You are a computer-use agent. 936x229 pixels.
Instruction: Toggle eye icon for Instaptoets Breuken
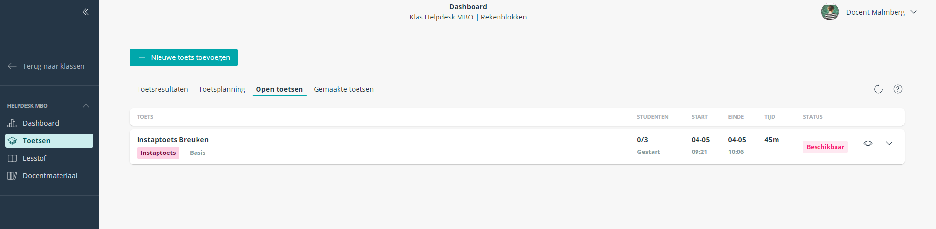click(x=868, y=143)
